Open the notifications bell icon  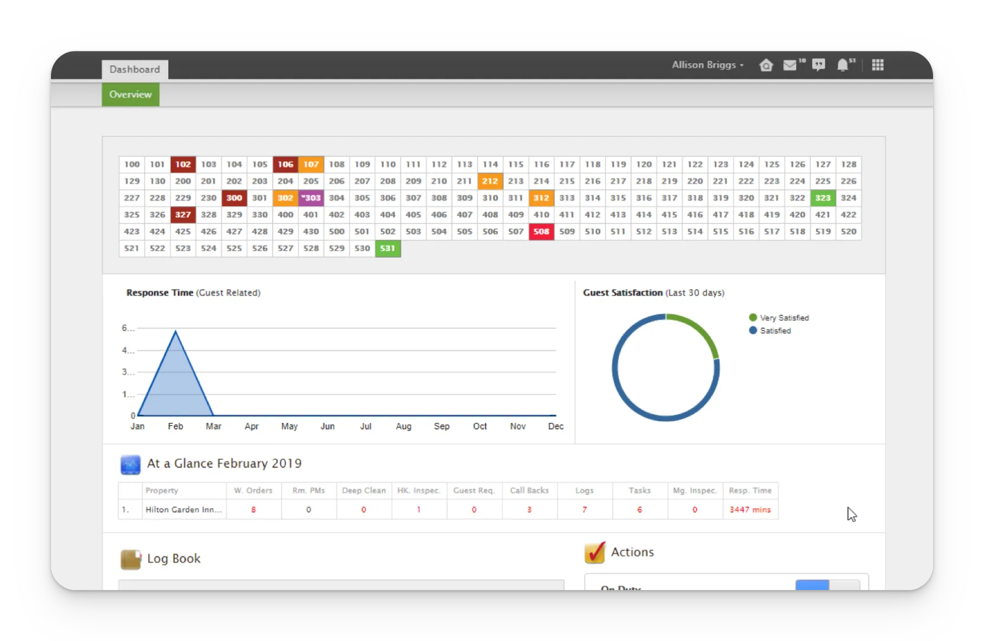(842, 65)
